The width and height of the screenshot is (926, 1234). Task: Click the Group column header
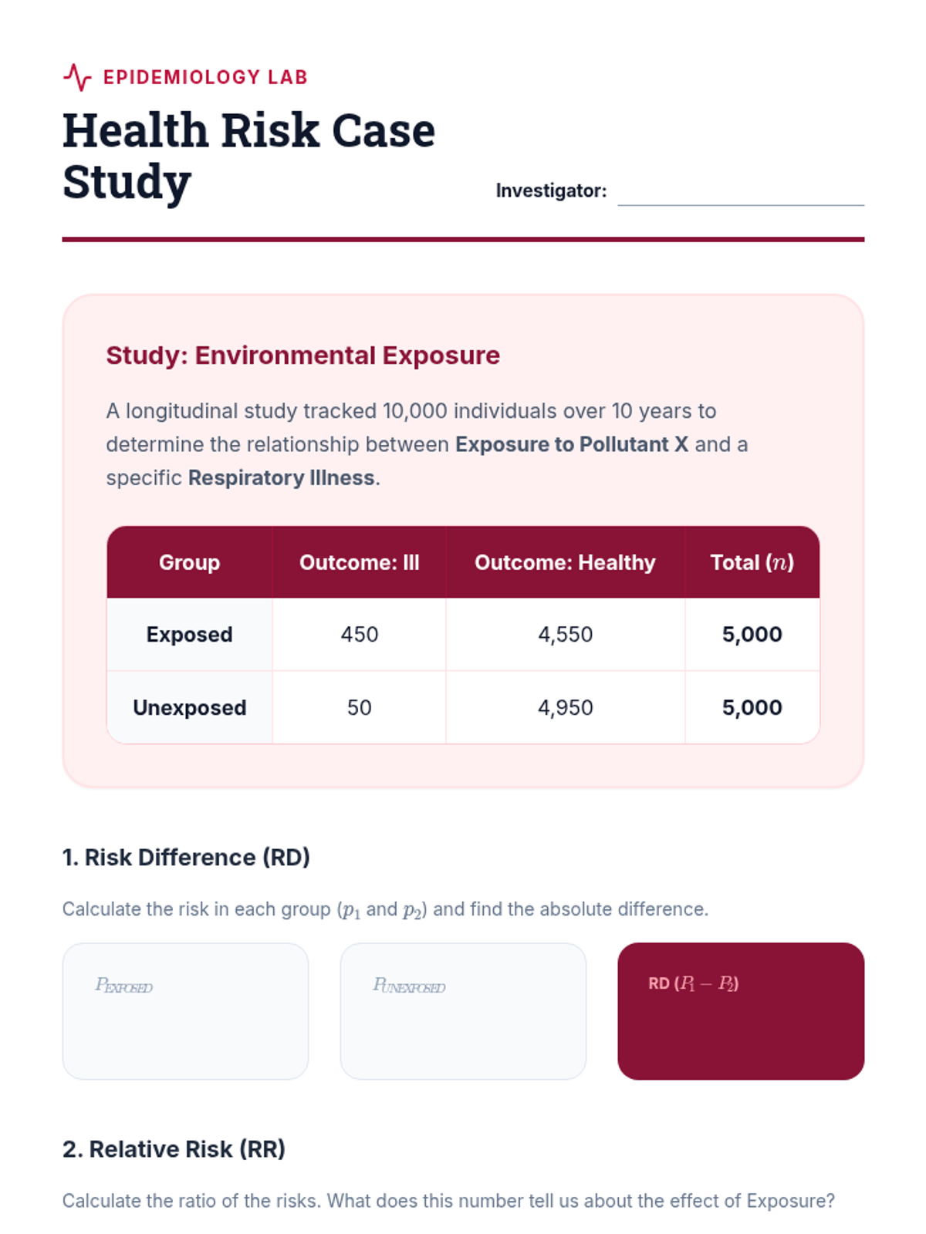189,562
